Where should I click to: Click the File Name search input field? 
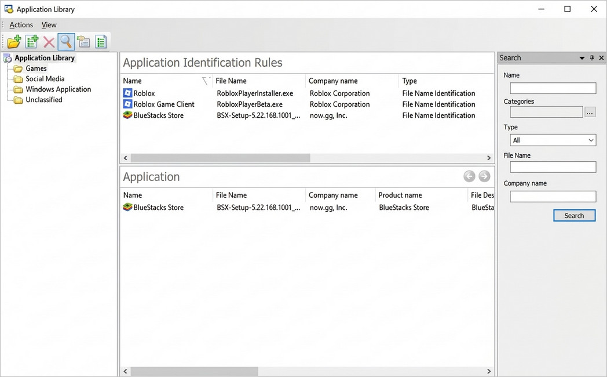[553, 167]
